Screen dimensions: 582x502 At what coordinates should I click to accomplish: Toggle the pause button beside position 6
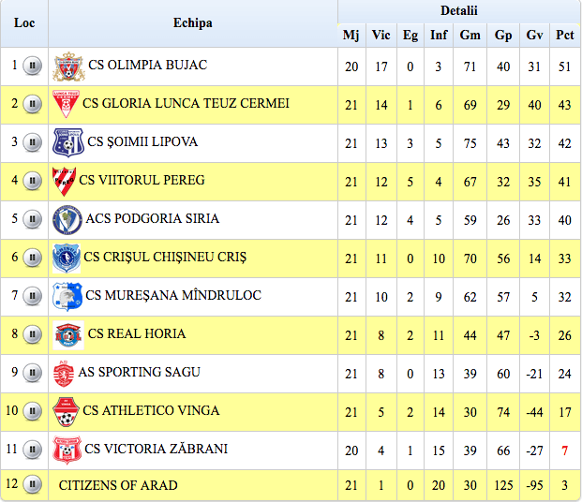pyautogui.click(x=32, y=258)
